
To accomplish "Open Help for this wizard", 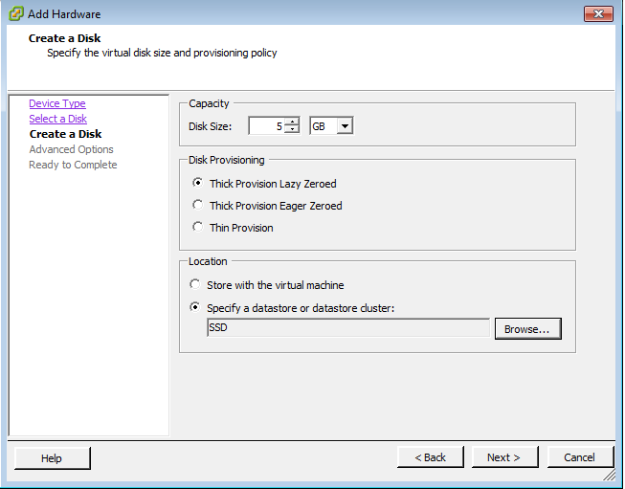I will [x=53, y=458].
